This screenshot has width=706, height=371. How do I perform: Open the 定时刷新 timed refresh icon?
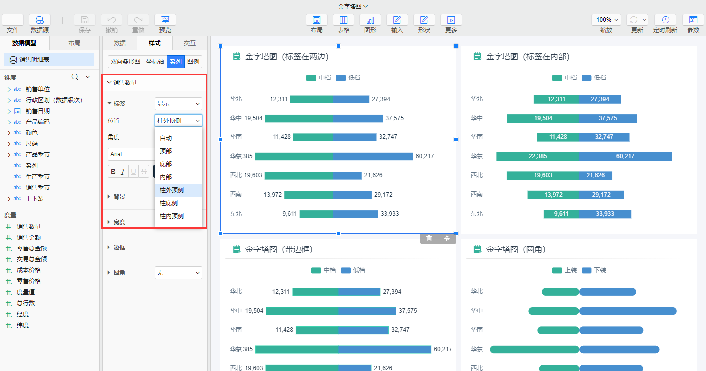pyautogui.click(x=665, y=20)
